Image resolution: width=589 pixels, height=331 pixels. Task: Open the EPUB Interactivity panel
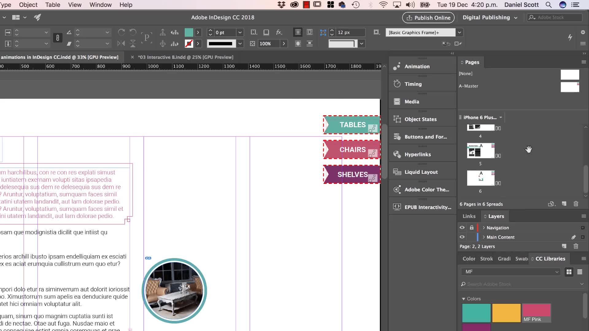(x=422, y=207)
